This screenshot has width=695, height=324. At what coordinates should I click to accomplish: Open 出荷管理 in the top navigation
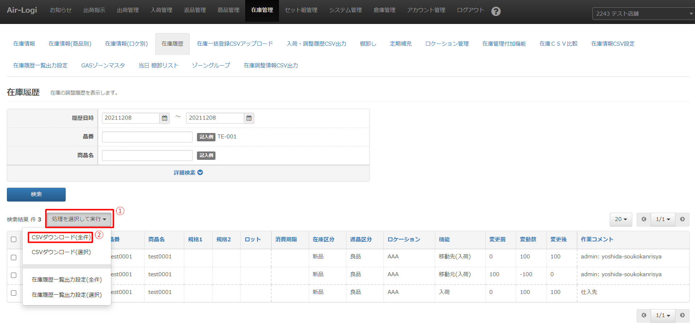click(x=128, y=10)
